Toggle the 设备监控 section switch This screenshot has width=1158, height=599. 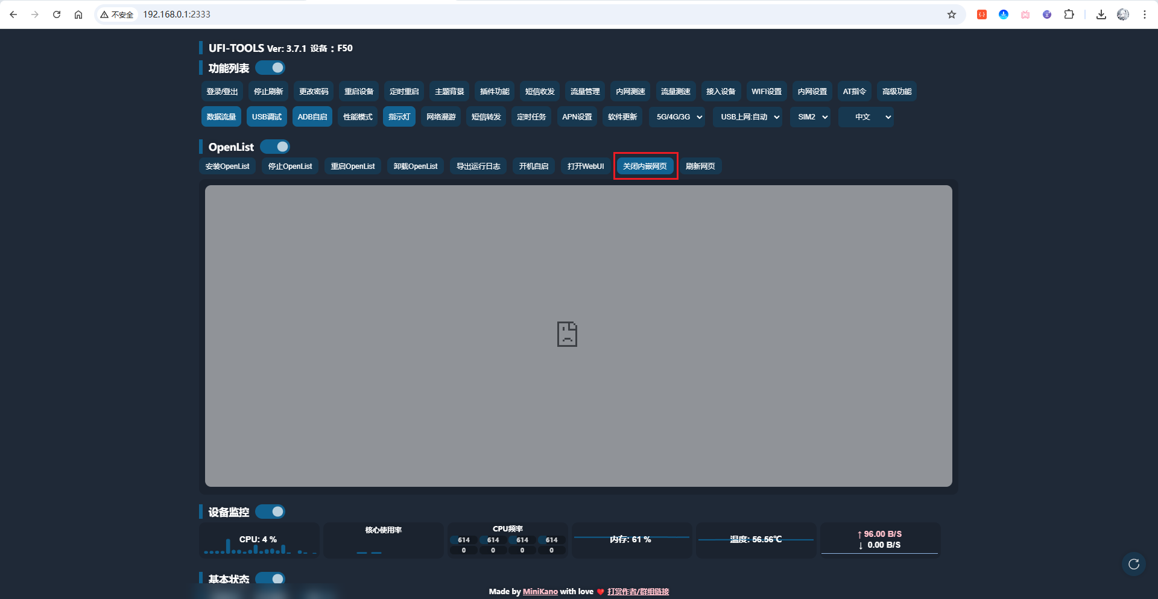coord(270,512)
